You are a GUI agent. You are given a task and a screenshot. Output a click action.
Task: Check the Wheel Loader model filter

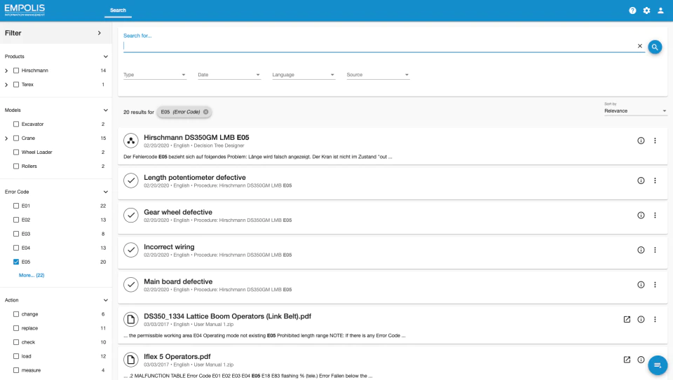tap(16, 152)
